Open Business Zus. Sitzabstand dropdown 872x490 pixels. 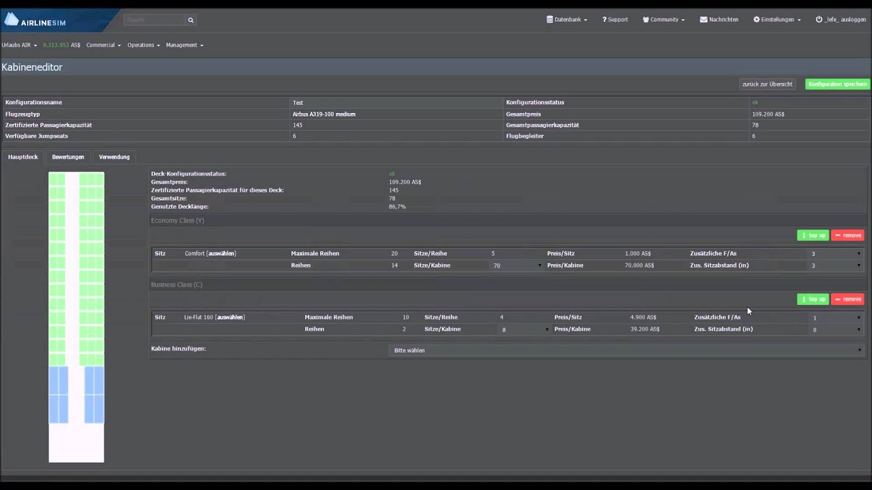[x=837, y=329]
